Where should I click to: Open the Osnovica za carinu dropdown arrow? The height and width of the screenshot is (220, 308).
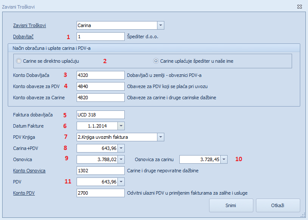point(224,159)
